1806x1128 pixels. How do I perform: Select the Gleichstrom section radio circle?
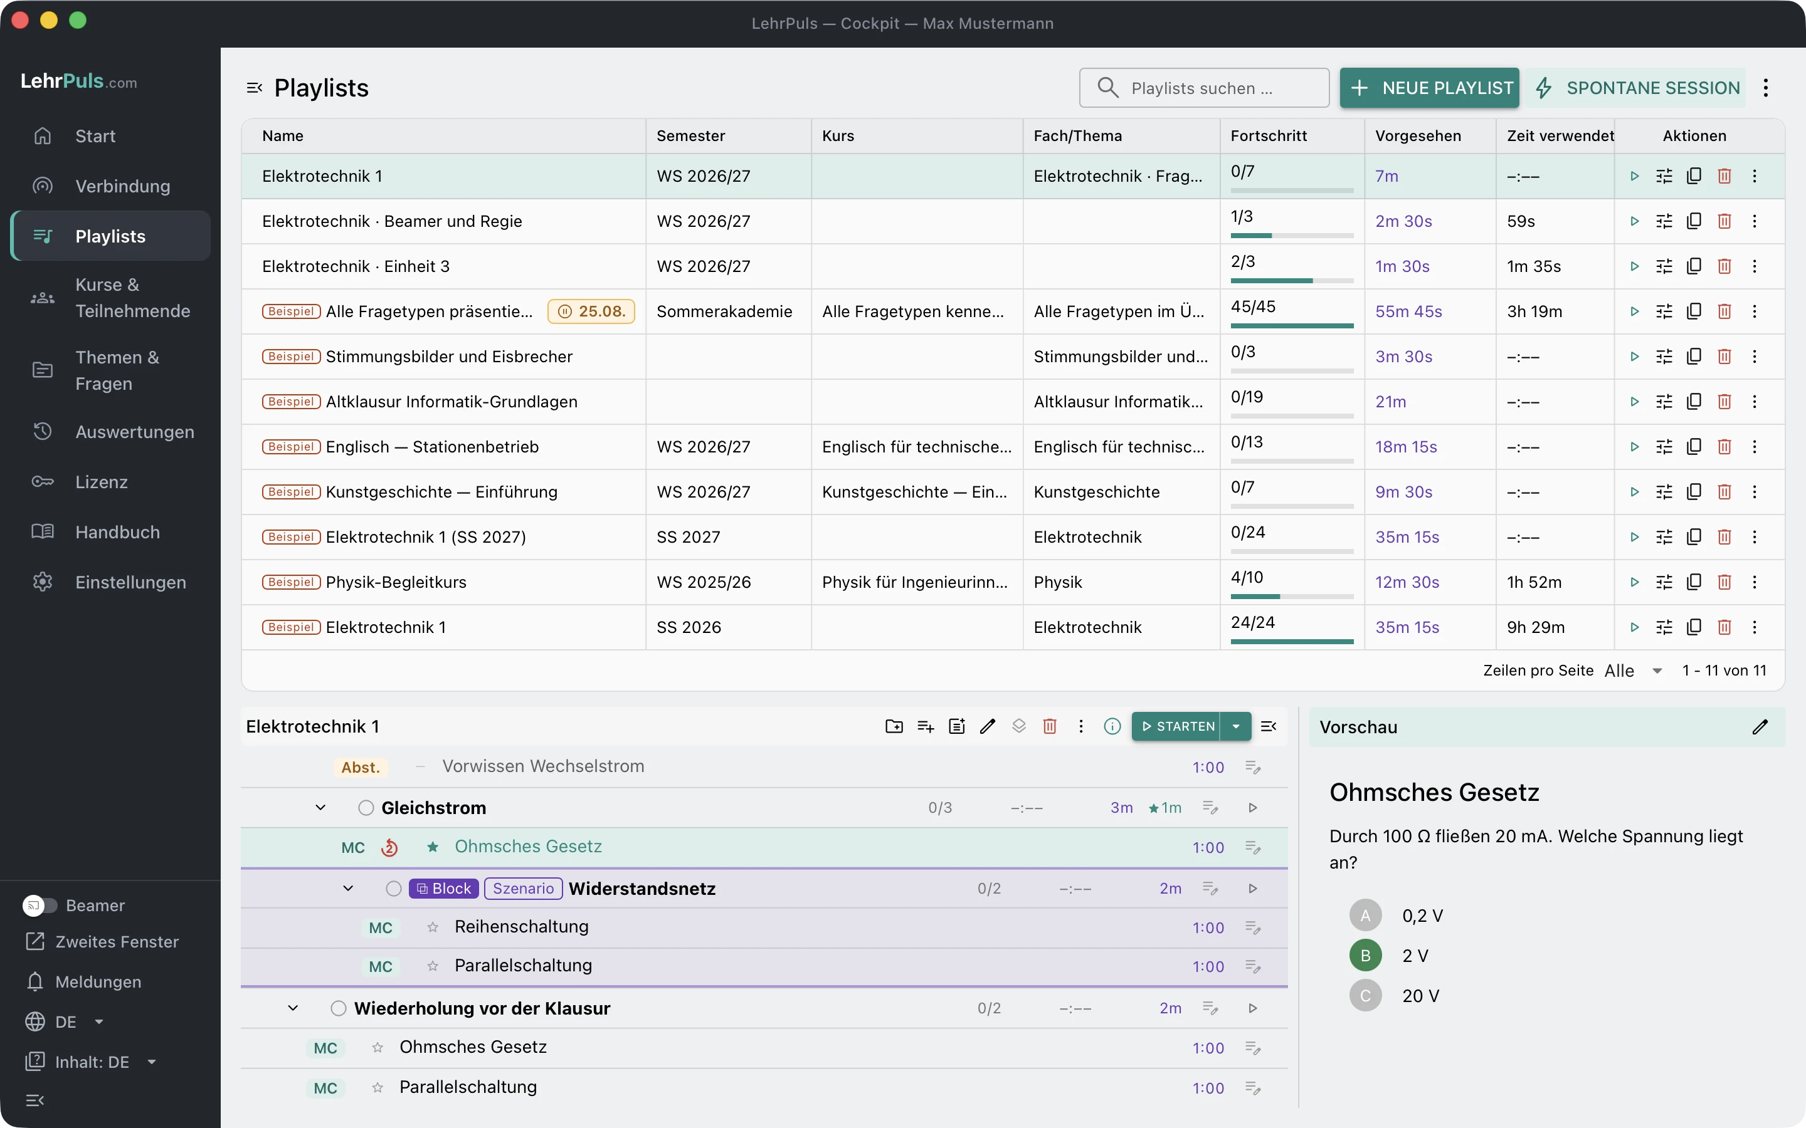tap(366, 808)
